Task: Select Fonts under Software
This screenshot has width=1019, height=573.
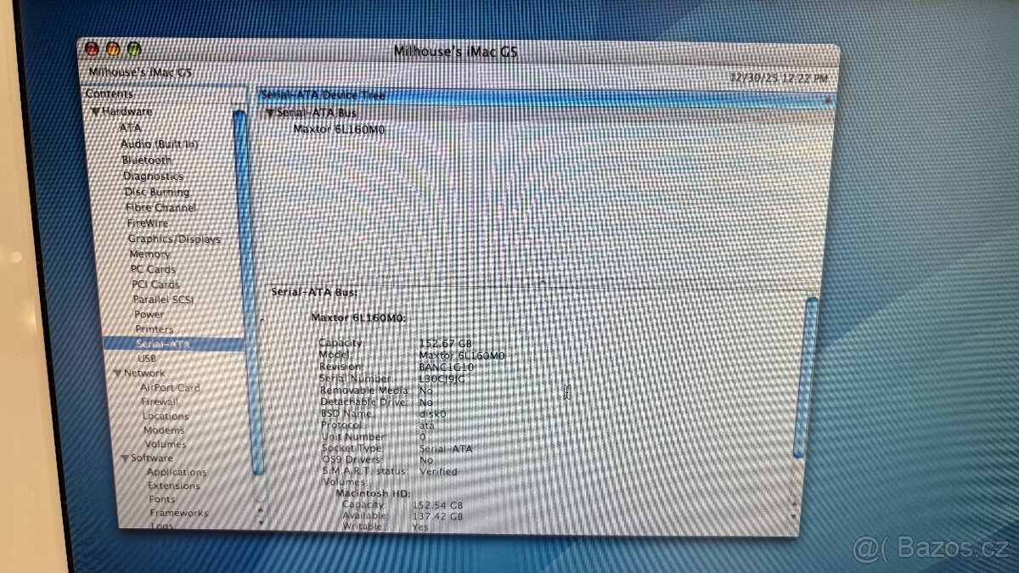Action: coord(160,499)
